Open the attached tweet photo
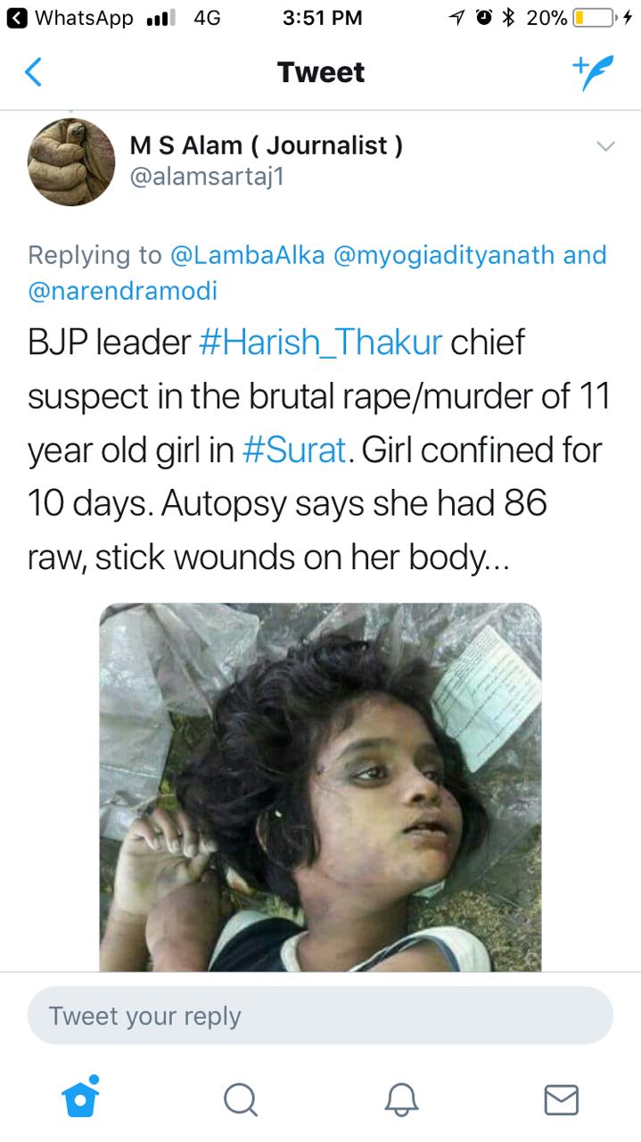 click(320, 787)
